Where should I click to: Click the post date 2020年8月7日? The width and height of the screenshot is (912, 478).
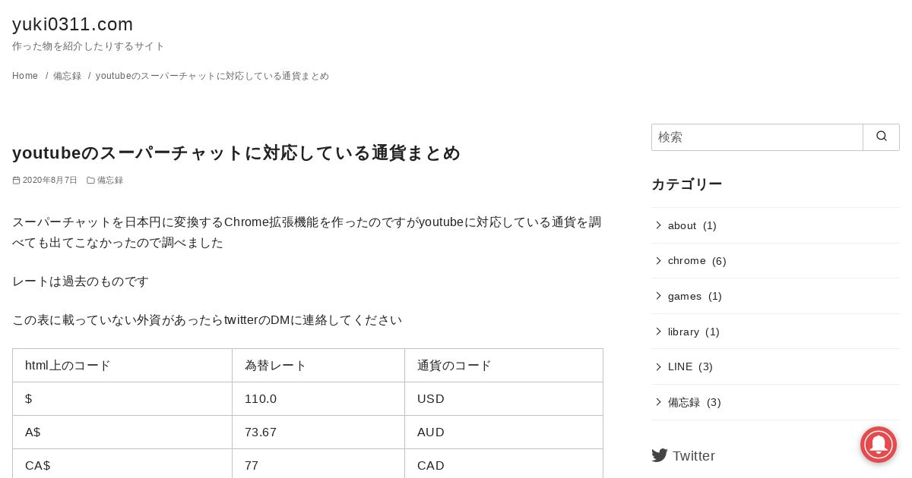pyautogui.click(x=50, y=181)
